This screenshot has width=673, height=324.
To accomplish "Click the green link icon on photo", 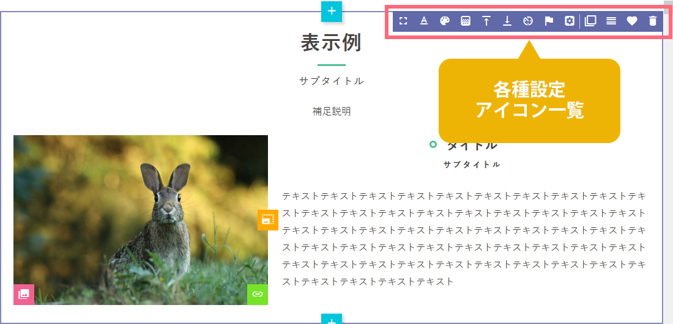I will pos(258,294).
